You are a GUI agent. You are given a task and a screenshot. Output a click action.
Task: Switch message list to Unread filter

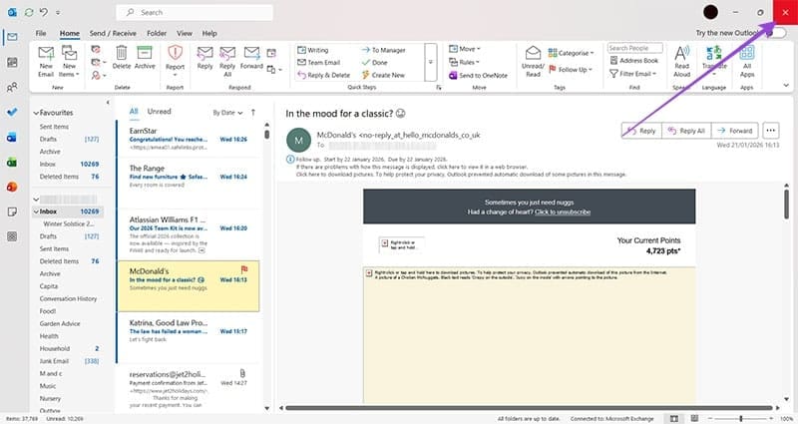point(159,111)
